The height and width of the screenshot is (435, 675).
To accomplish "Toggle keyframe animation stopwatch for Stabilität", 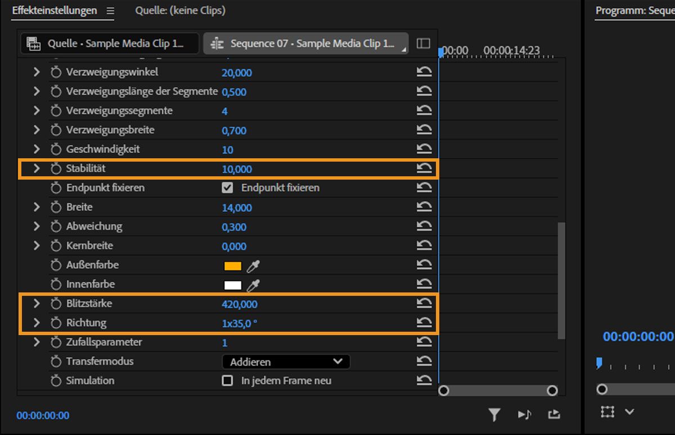I will [56, 168].
